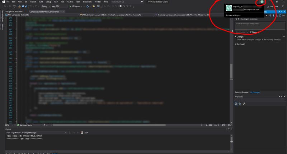
Task: Pin the Git Changes panel
Action: (282, 12)
